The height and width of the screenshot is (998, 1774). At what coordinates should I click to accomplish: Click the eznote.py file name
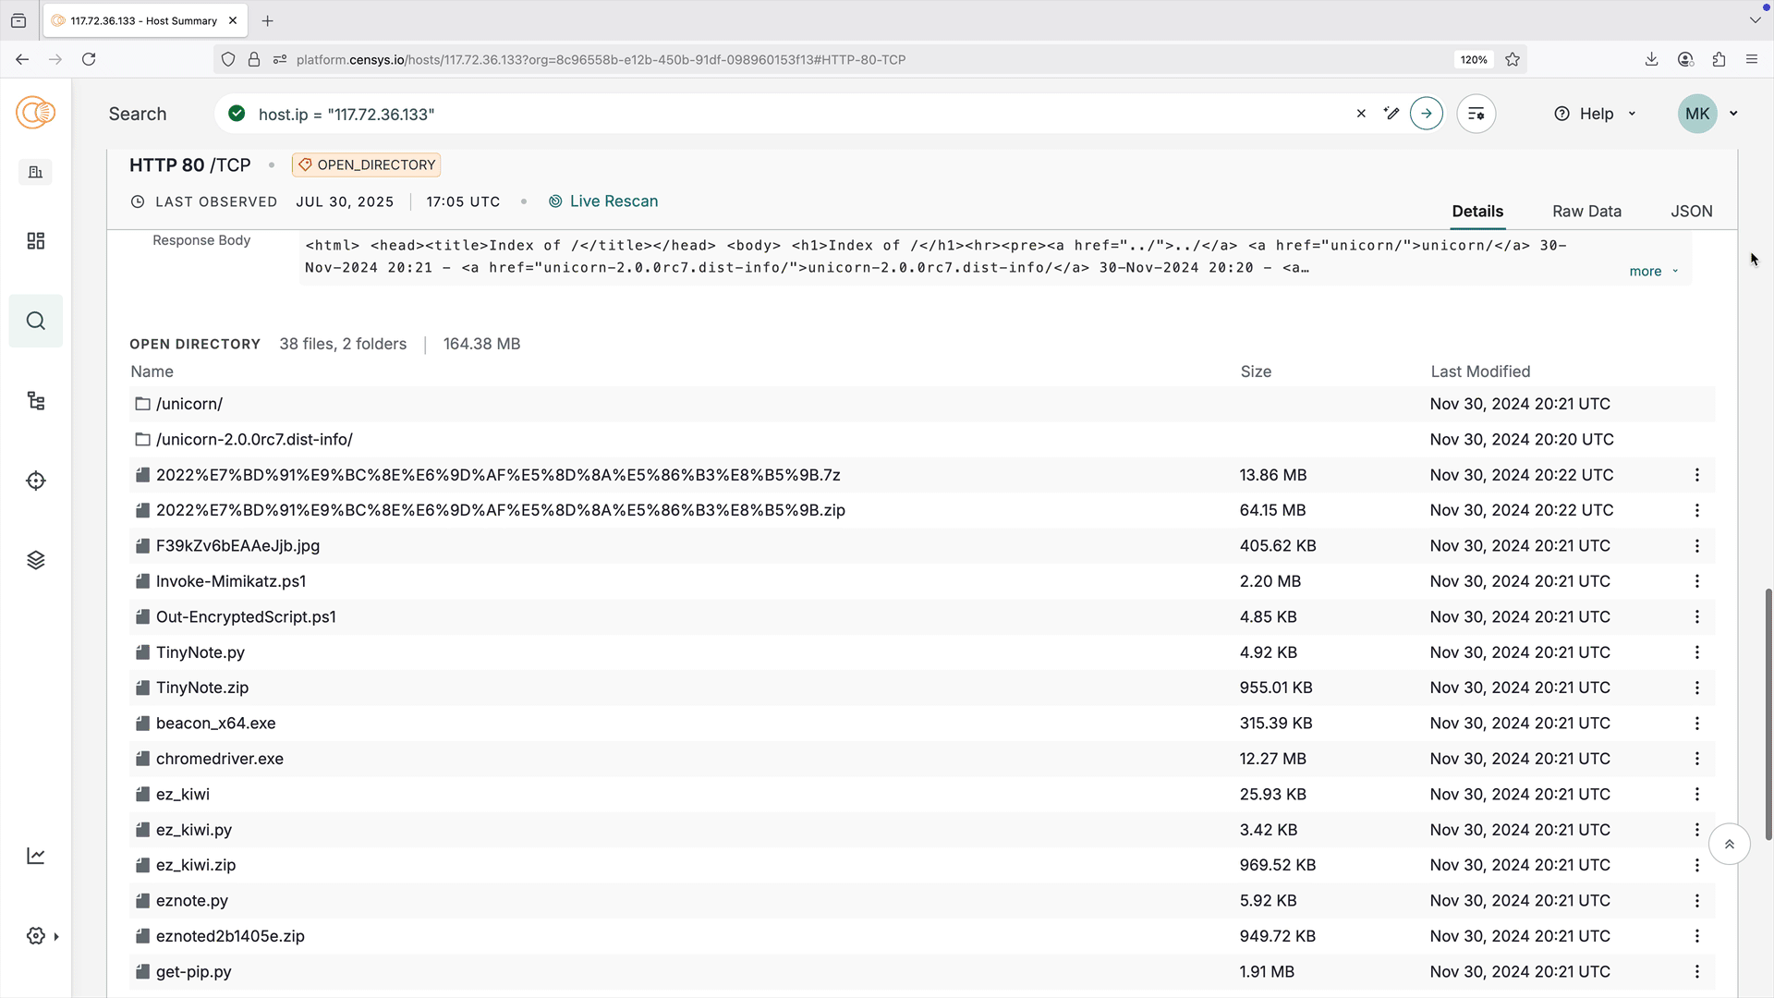tap(192, 901)
